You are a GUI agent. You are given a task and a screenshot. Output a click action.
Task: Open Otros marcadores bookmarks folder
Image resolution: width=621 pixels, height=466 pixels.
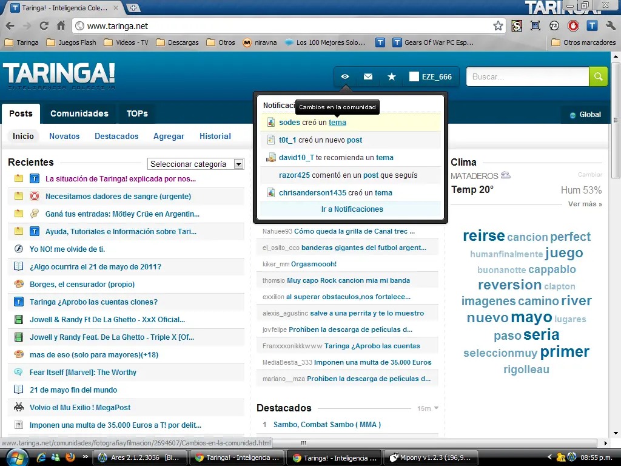(584, 42)
